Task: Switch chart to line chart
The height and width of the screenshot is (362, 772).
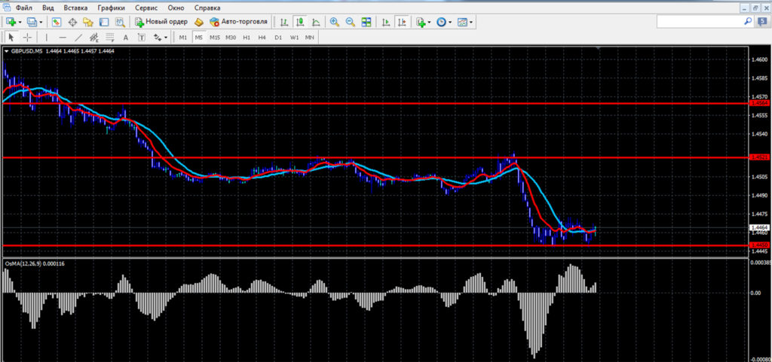Action: click(316, 22)
